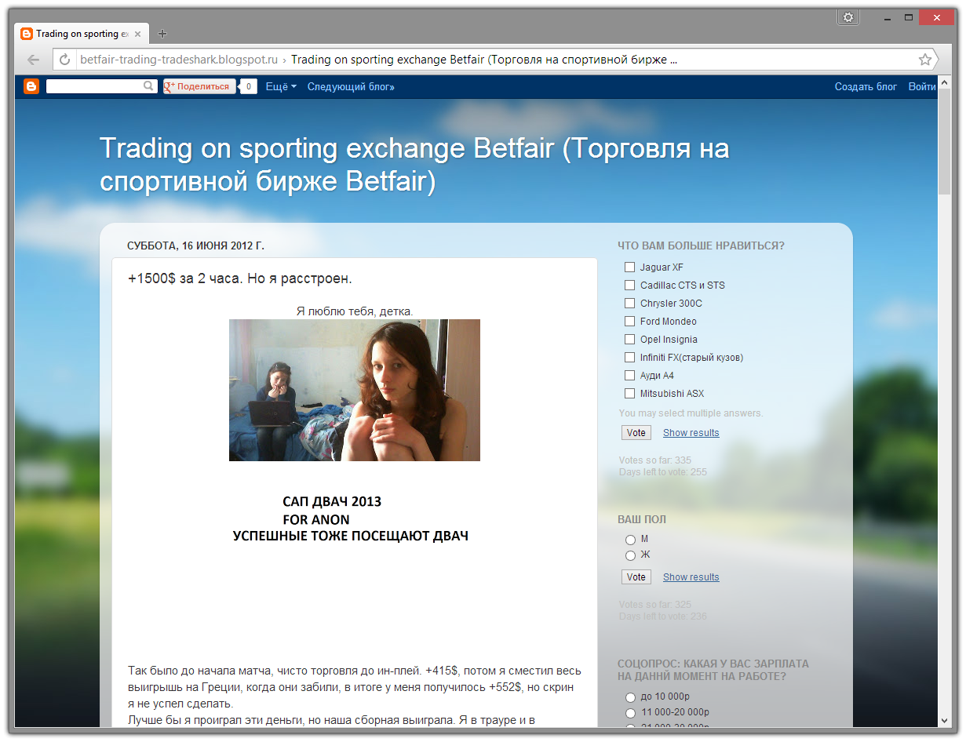The image size is (966, 742).
Task: Show results of the ВАШ ПОЛ poll
Action: click(691, 577)
